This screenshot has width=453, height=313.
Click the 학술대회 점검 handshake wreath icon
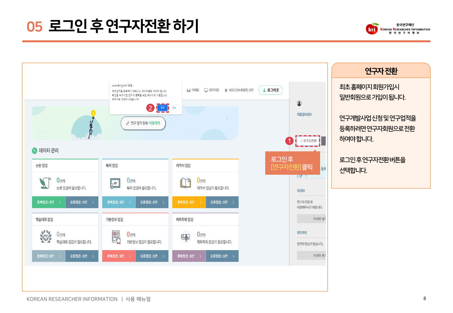[x=46, y=237]
